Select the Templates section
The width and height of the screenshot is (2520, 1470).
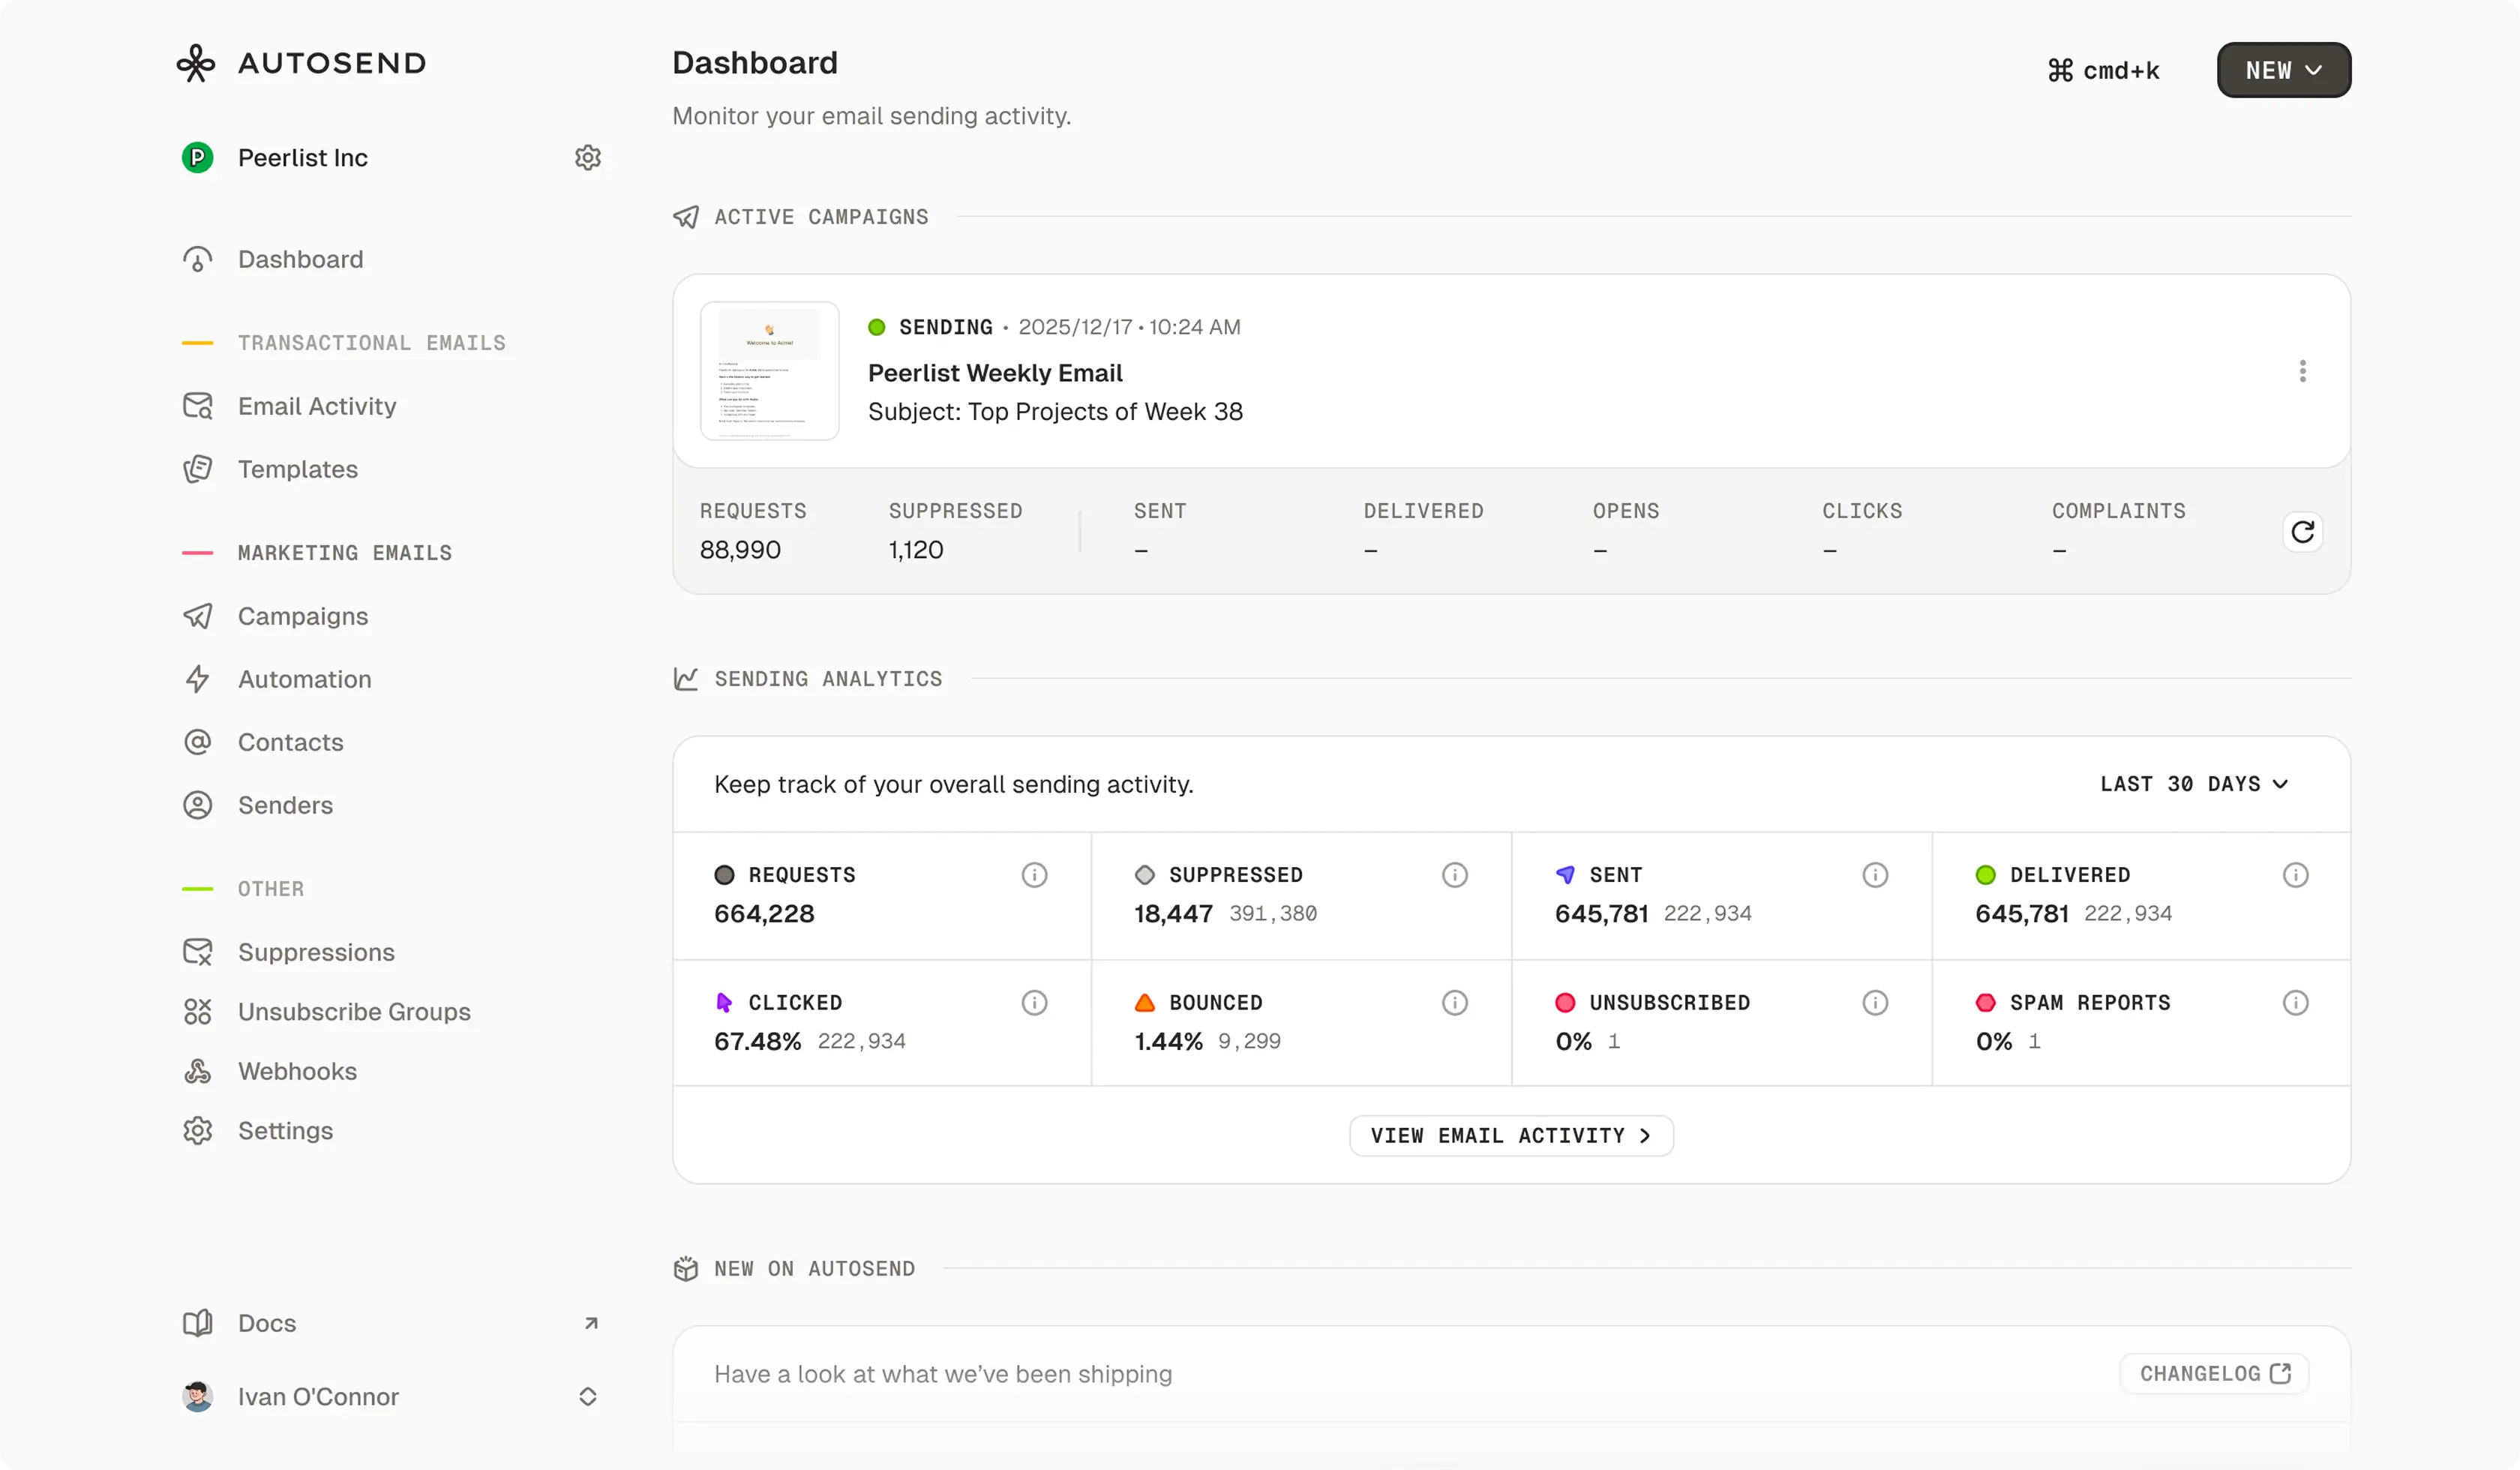pos(297,469)
